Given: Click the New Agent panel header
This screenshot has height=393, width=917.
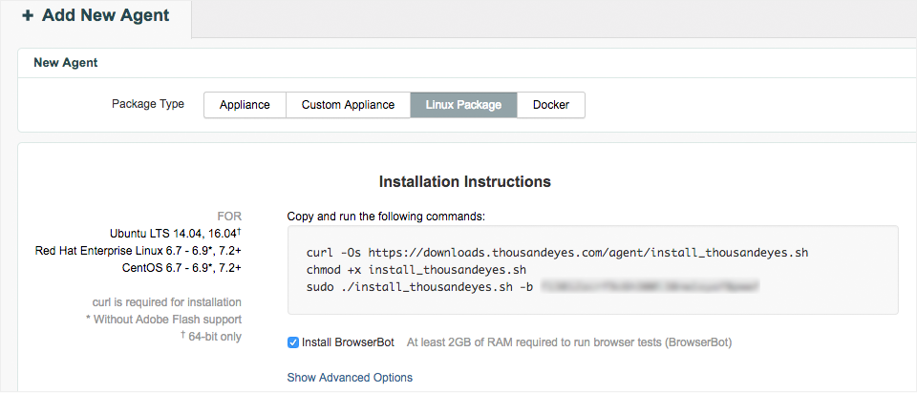Looking at the screenshot, I should coord(66,63).
